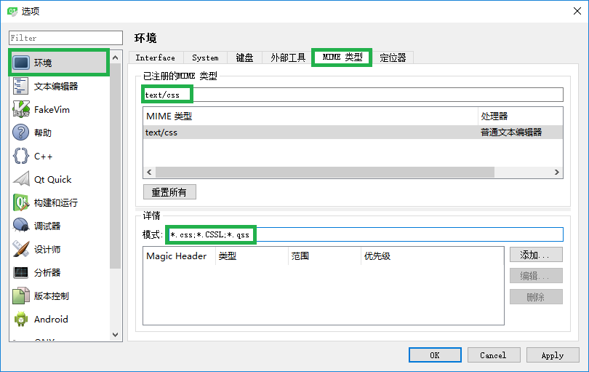
Task: Switch to the Interface tab
Action: [x=156, y=58]
